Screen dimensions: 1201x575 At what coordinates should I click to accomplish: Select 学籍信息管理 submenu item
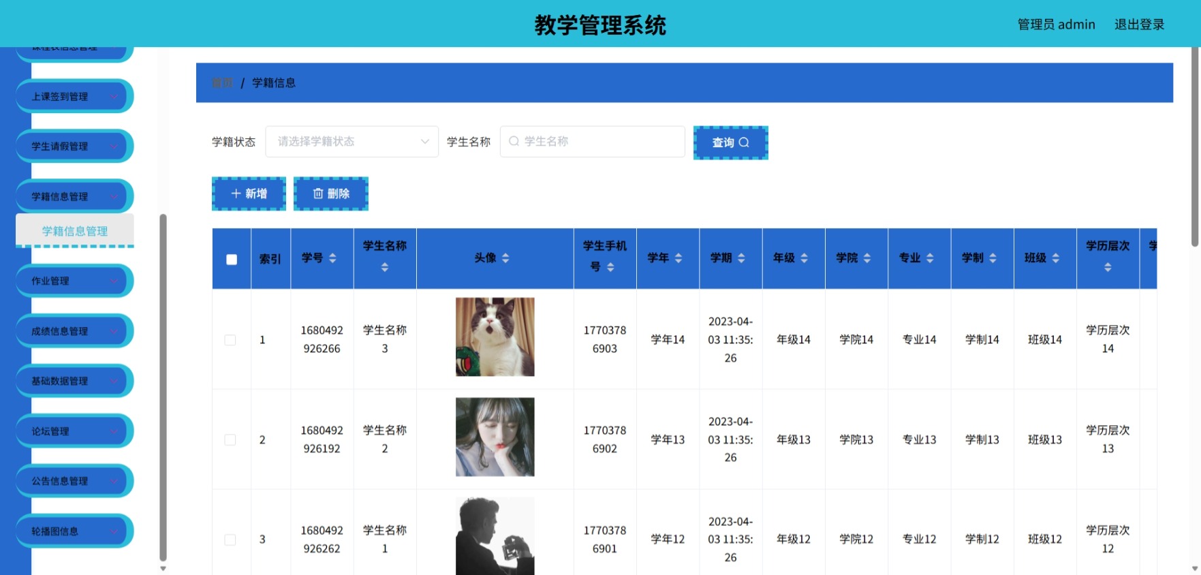point(75,231)
